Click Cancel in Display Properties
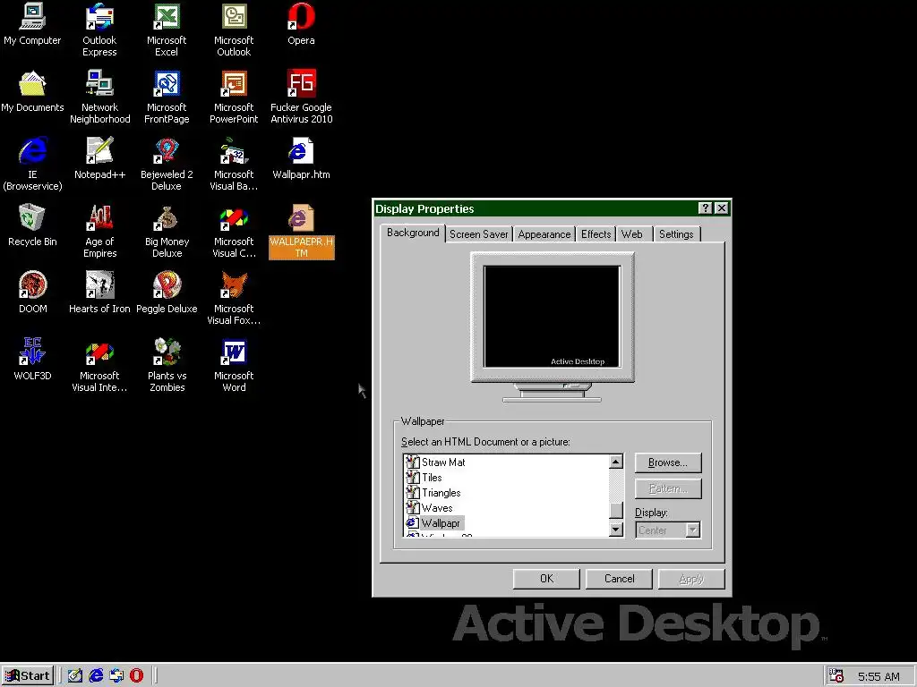The height and width of the screenshot is (687, 917). tap(619, 579)
